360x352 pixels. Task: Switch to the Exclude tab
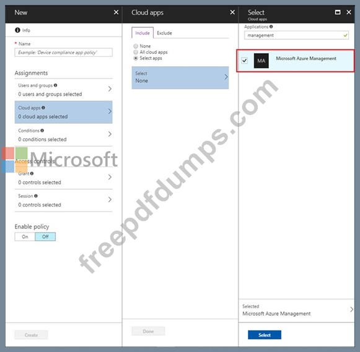(x=164, y=33)
